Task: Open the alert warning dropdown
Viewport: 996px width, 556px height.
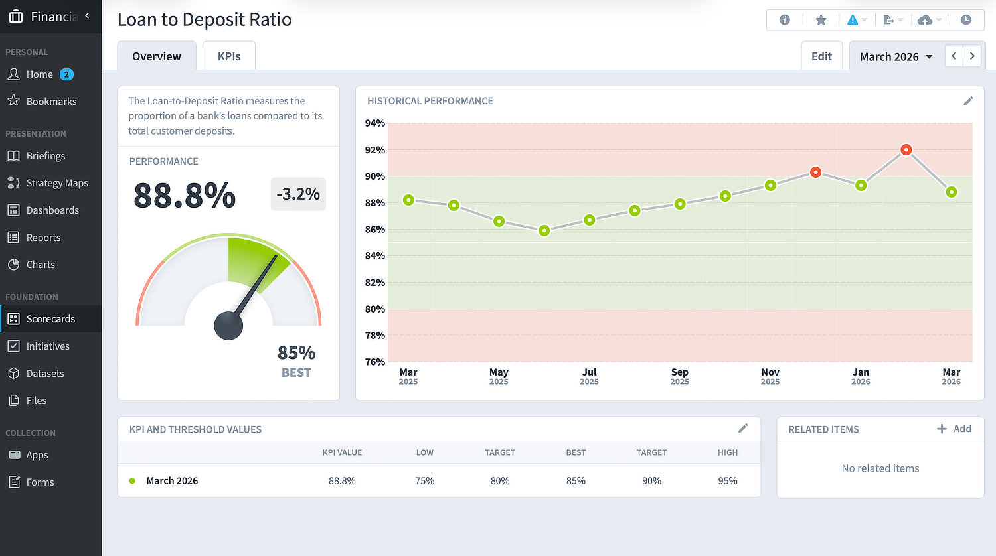Action: 857,20
